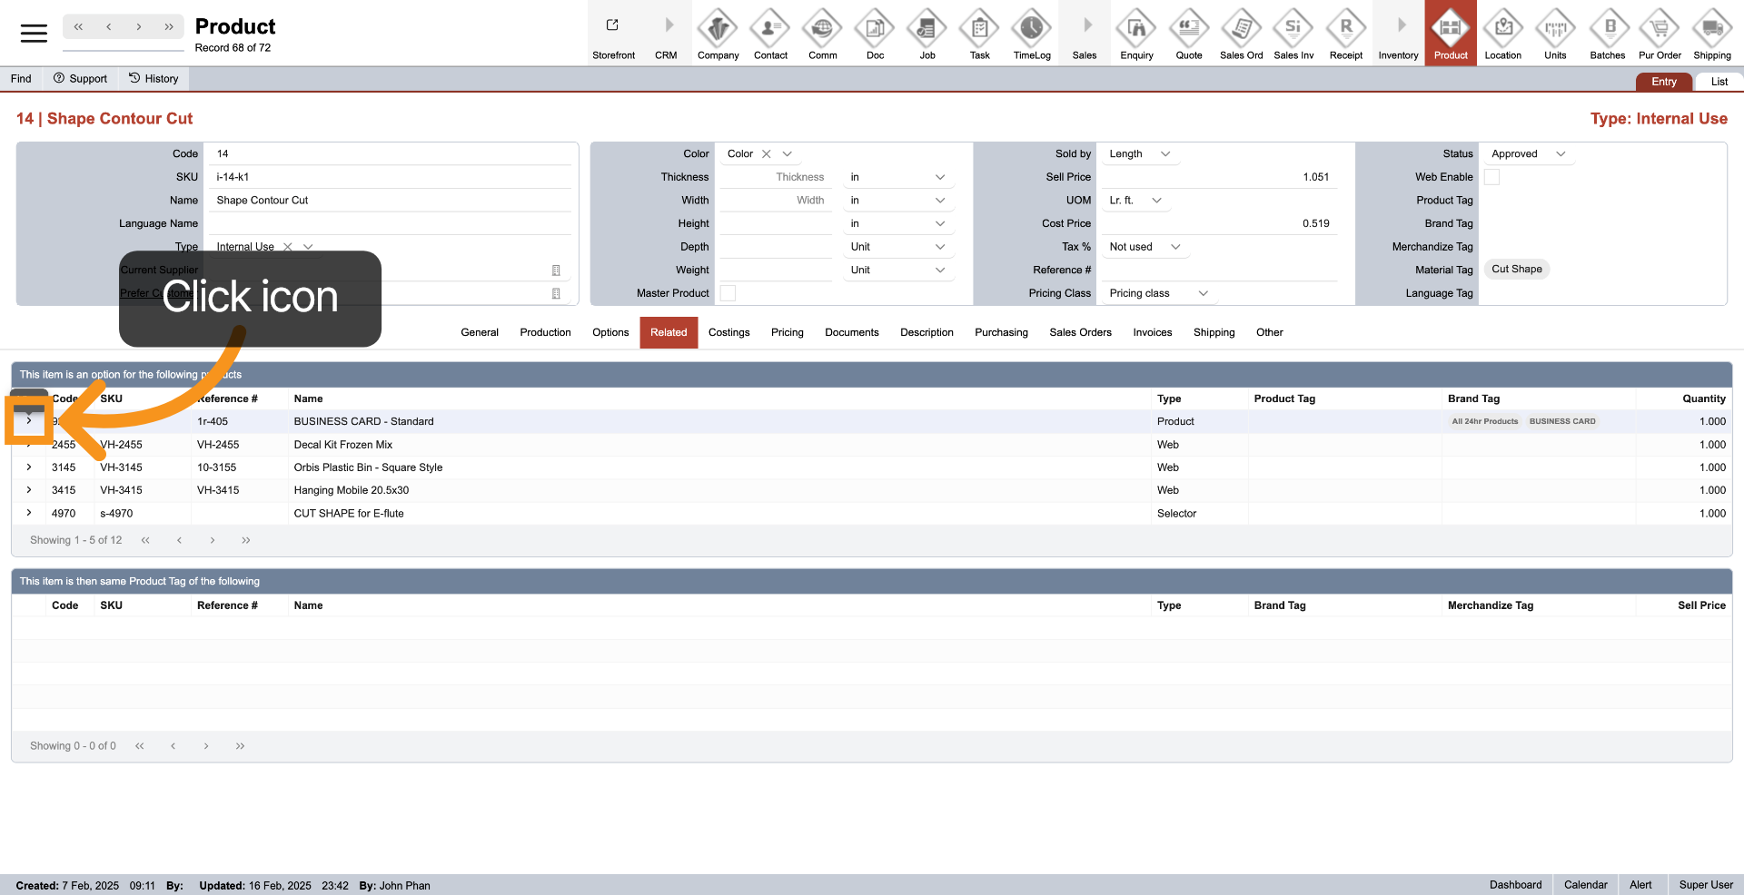1744x895 pixels.
Task: Click the Storefront external link icon
Action: (613, 25)
